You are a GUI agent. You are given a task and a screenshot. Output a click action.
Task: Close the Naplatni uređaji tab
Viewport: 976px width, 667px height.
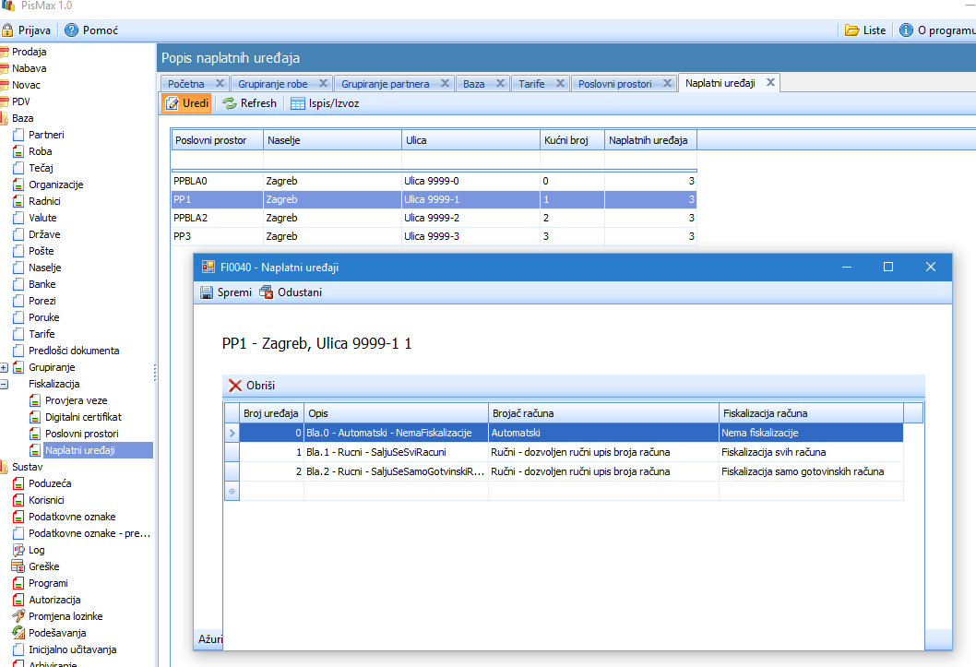[770, 82]
